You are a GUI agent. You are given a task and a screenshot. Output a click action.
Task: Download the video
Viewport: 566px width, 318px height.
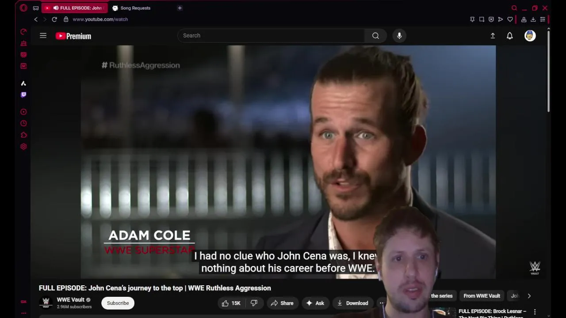click(x=352, y=303)
